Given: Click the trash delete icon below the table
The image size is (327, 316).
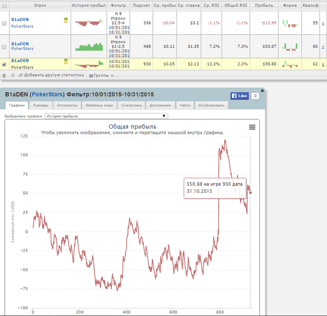Looking at the screenshot, I should tap(4, 75).
